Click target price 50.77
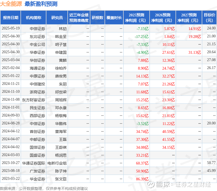The width and height of the screenshot is (217, 191). click(211, 163)
